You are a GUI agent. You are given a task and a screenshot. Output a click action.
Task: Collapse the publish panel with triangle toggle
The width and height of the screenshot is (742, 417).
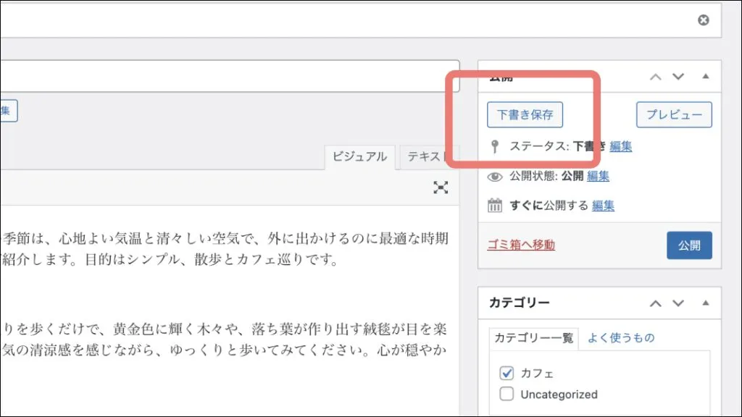click(x=706, y=76)
